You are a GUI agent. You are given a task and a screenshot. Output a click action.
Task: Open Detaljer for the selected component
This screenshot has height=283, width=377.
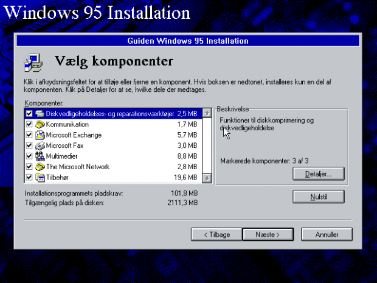[x=319, y=173]
